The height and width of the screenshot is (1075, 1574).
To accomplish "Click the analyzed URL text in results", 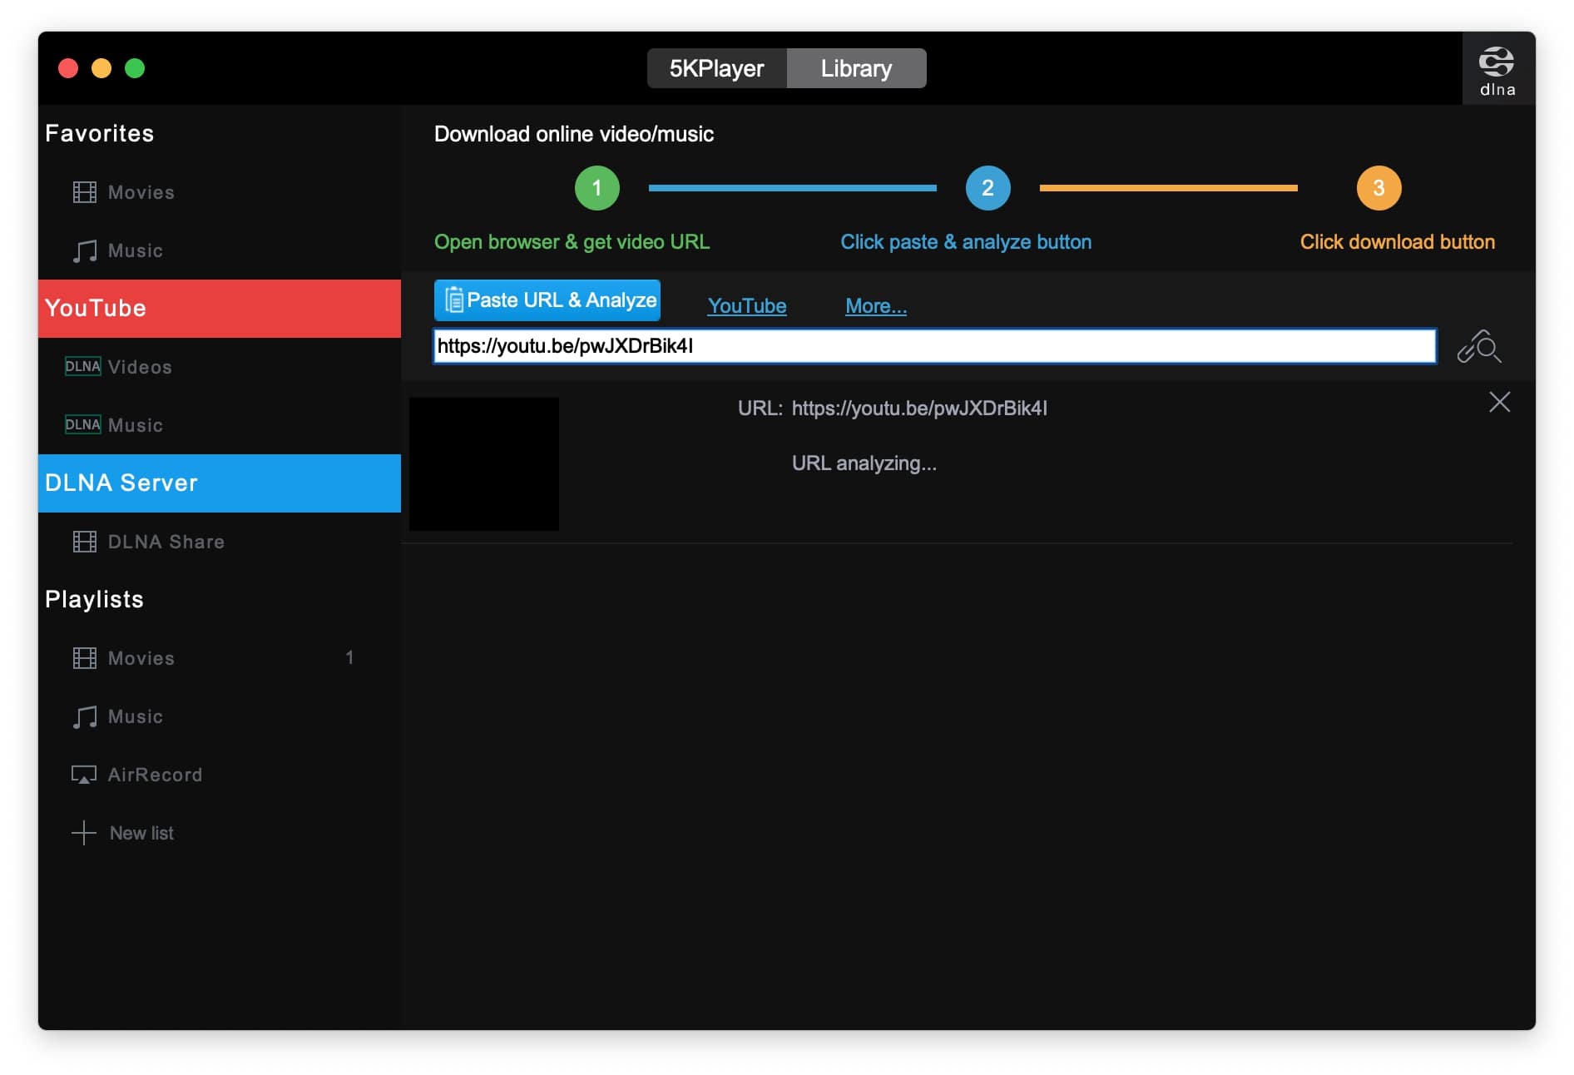I will coord(919,409).
